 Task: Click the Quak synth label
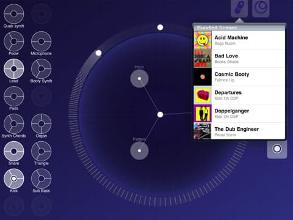pos(14,26)
